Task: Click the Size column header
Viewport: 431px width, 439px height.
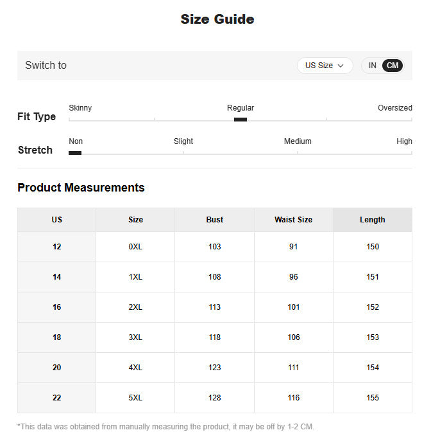Action: 135,220
